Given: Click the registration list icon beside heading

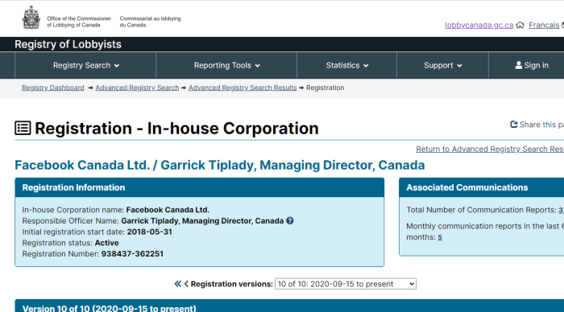Looking at the screenshot, I should (x=23, y=128).
